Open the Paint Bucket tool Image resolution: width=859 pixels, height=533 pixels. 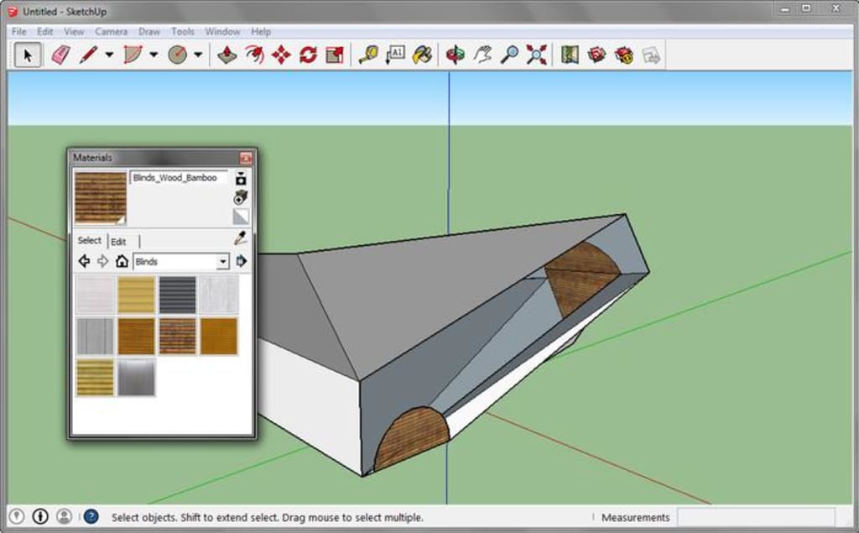pyautogui.click(x=424, y=55)
